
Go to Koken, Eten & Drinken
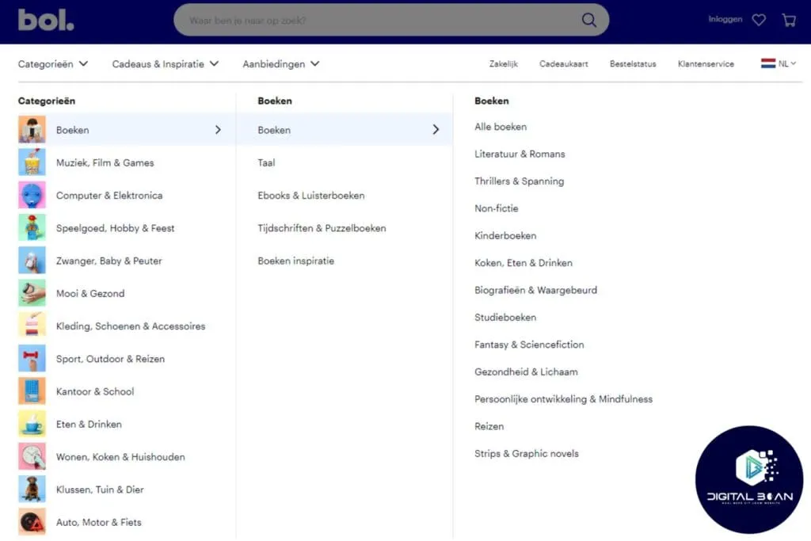pyautogui.click(x=524, y=263)
